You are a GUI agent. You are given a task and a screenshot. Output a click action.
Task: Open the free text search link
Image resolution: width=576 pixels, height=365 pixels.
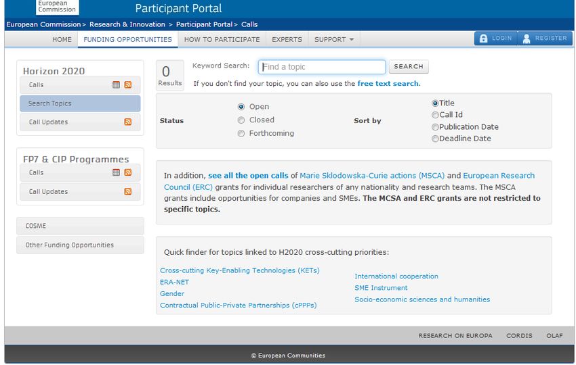tap(388, 84)
